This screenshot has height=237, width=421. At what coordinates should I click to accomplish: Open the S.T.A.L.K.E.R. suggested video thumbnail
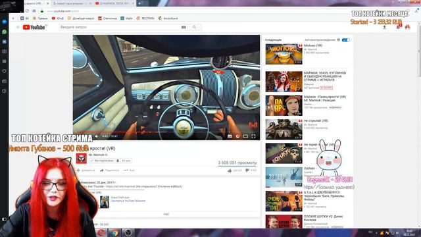coord(284,201)
